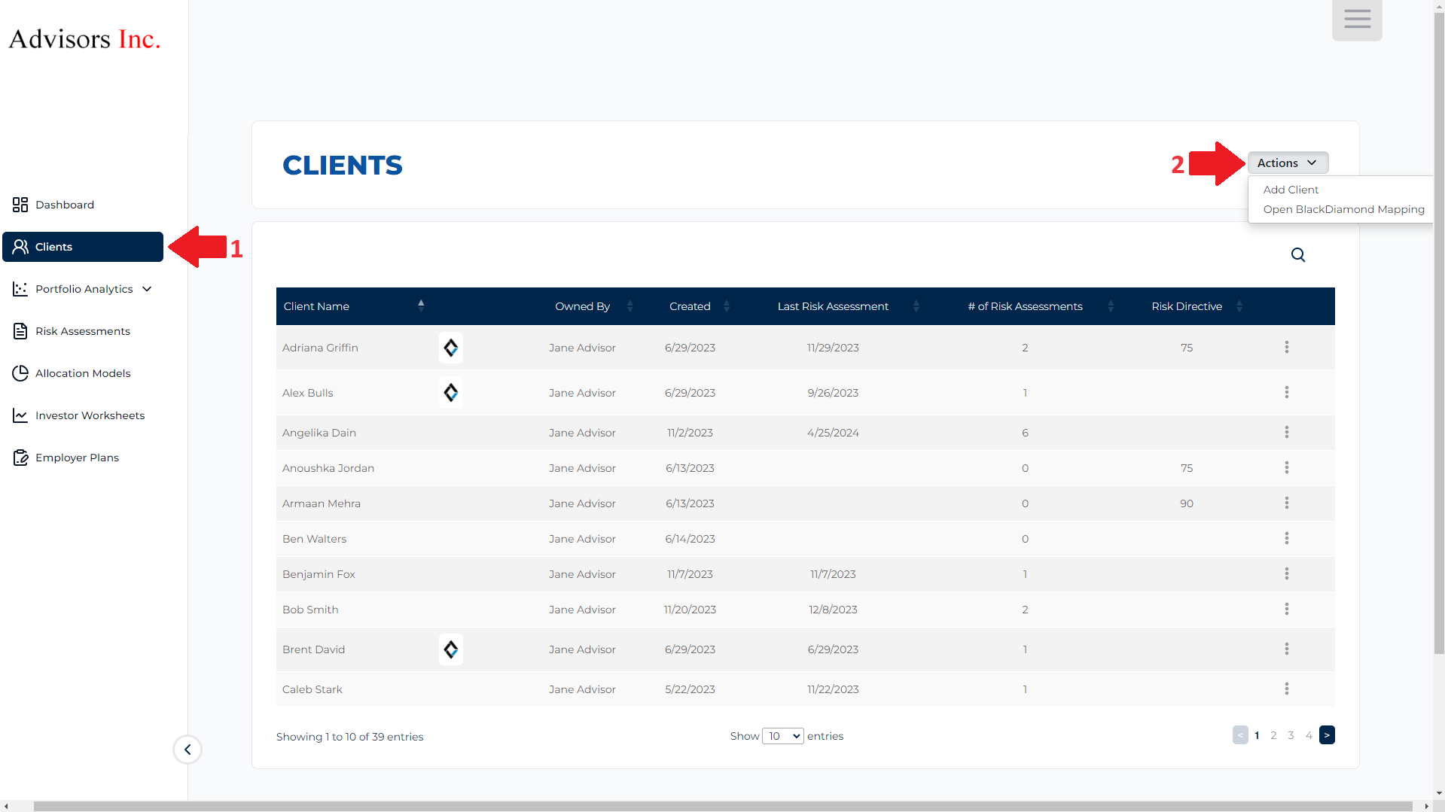The image size is (1445, 812).
Task: Select Add Client from Actions menu
Action: point(1291,190)
